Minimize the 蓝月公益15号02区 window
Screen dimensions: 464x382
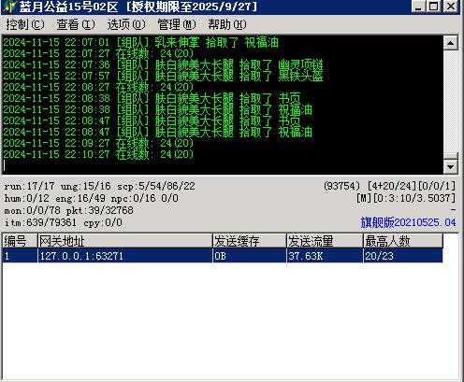coord(419,7)
